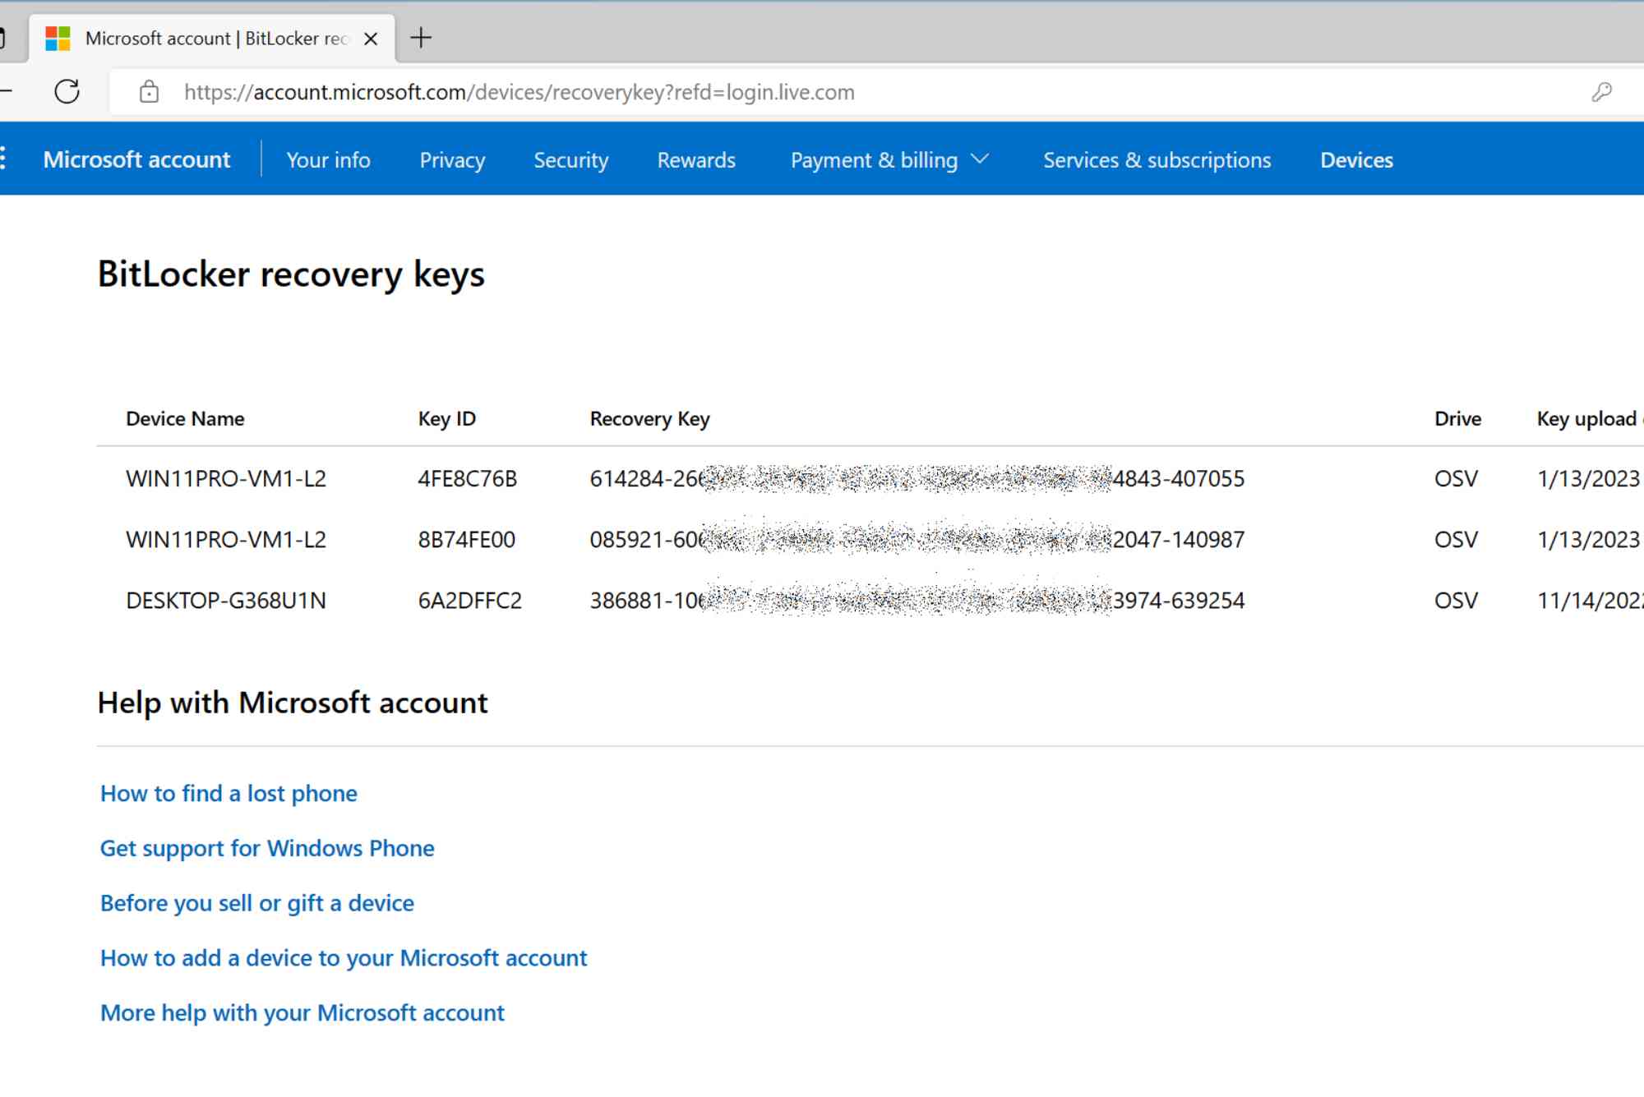Select WIN11PRO-VM1-L2 in the 4FE8C76B row

click(x=226, y=478)
